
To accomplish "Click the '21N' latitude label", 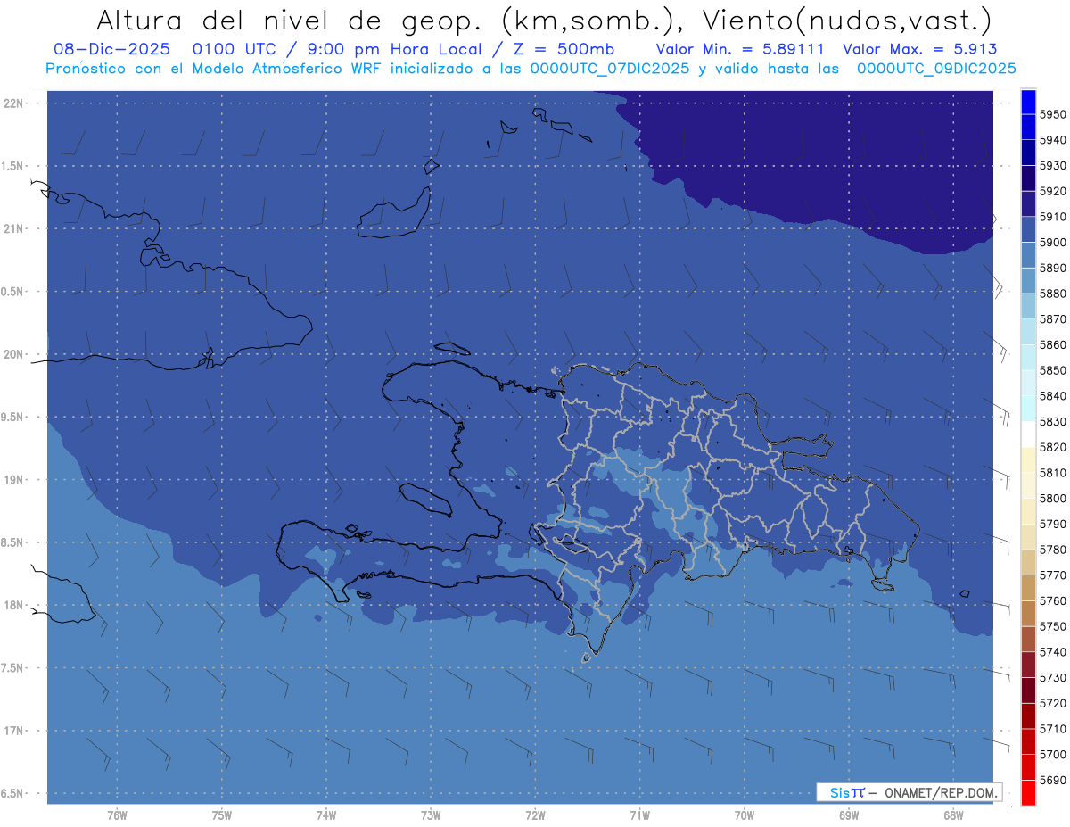I will pos(12,228).
